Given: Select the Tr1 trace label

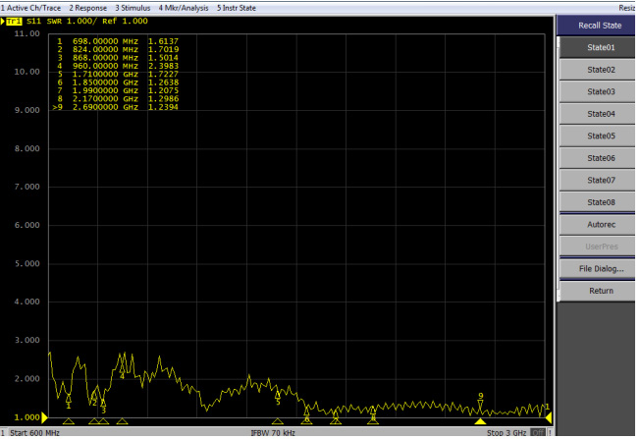Looking at the screenshot, I should pos(12,21).
